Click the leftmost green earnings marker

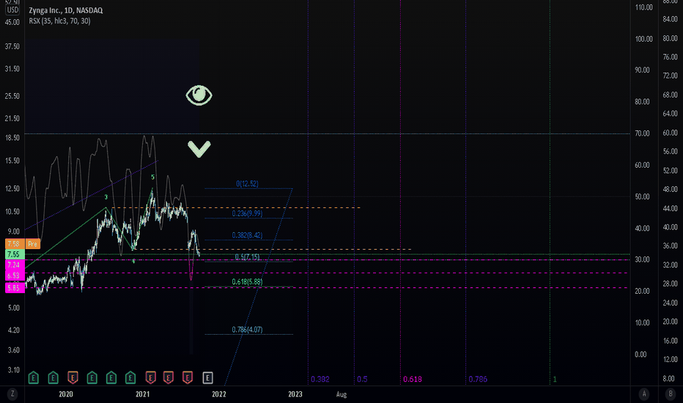[x=34, y=377]
